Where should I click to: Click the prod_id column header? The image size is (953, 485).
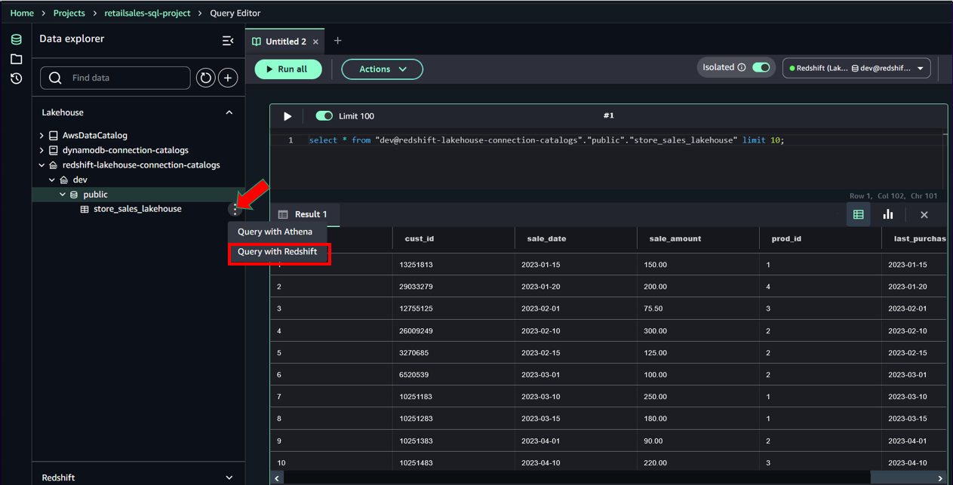point(821,238)
